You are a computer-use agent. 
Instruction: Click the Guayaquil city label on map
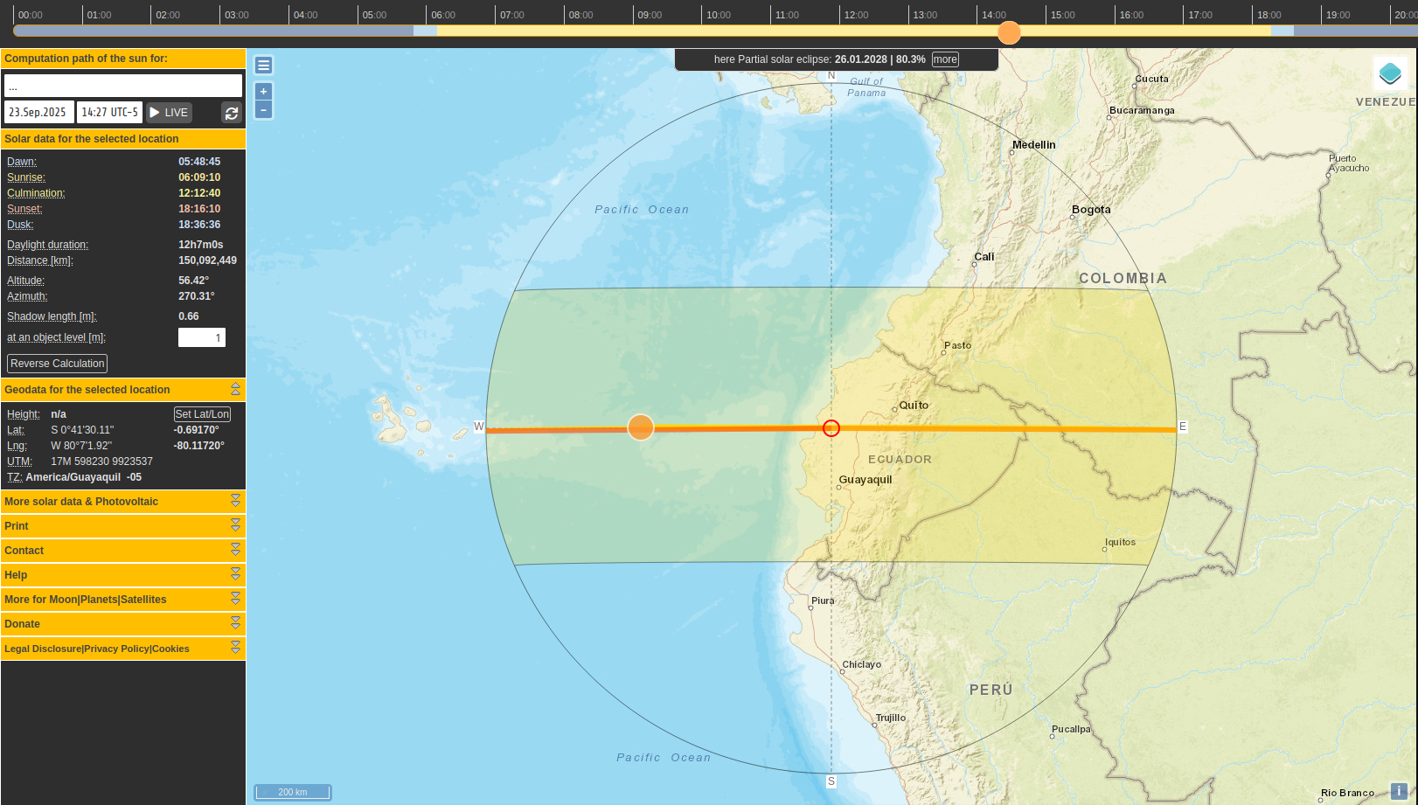point(865,480)
